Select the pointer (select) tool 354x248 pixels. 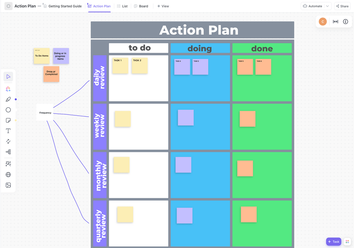[8, 77]
